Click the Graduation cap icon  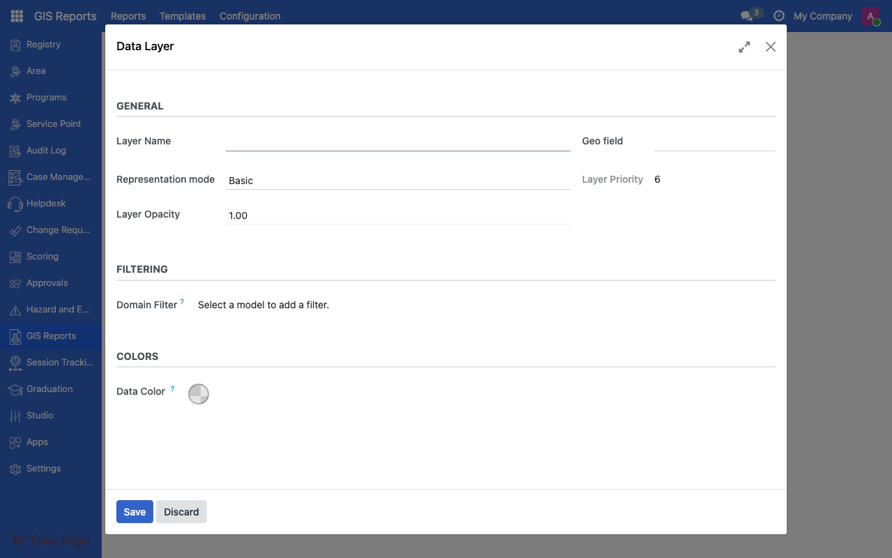pyautogui.click(x=15, y=389)
